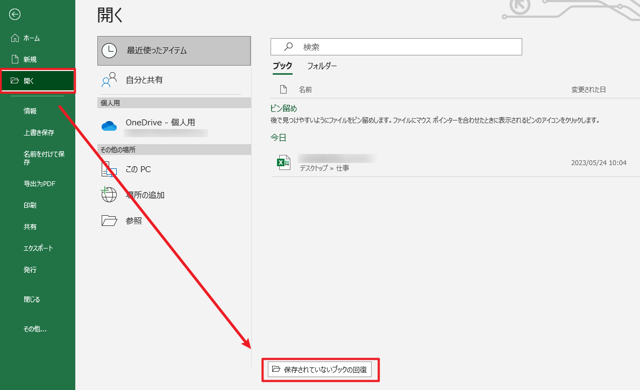The height and width of the screenshot is (390, 640).
Task: Click the document icon in the column header
Action: pos(283,89)
